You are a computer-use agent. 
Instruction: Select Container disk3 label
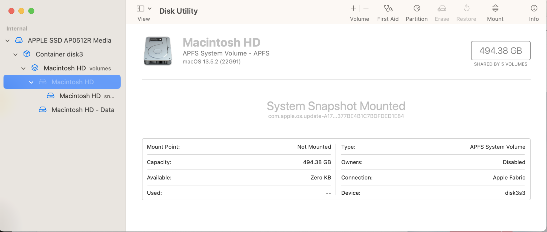tap(59, 54)
